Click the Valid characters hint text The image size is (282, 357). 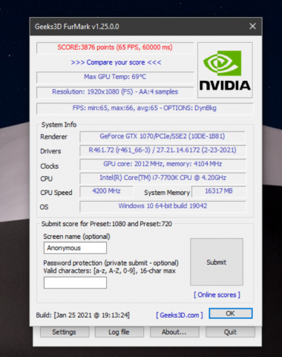pyautogui.click(x=109, y=271)
